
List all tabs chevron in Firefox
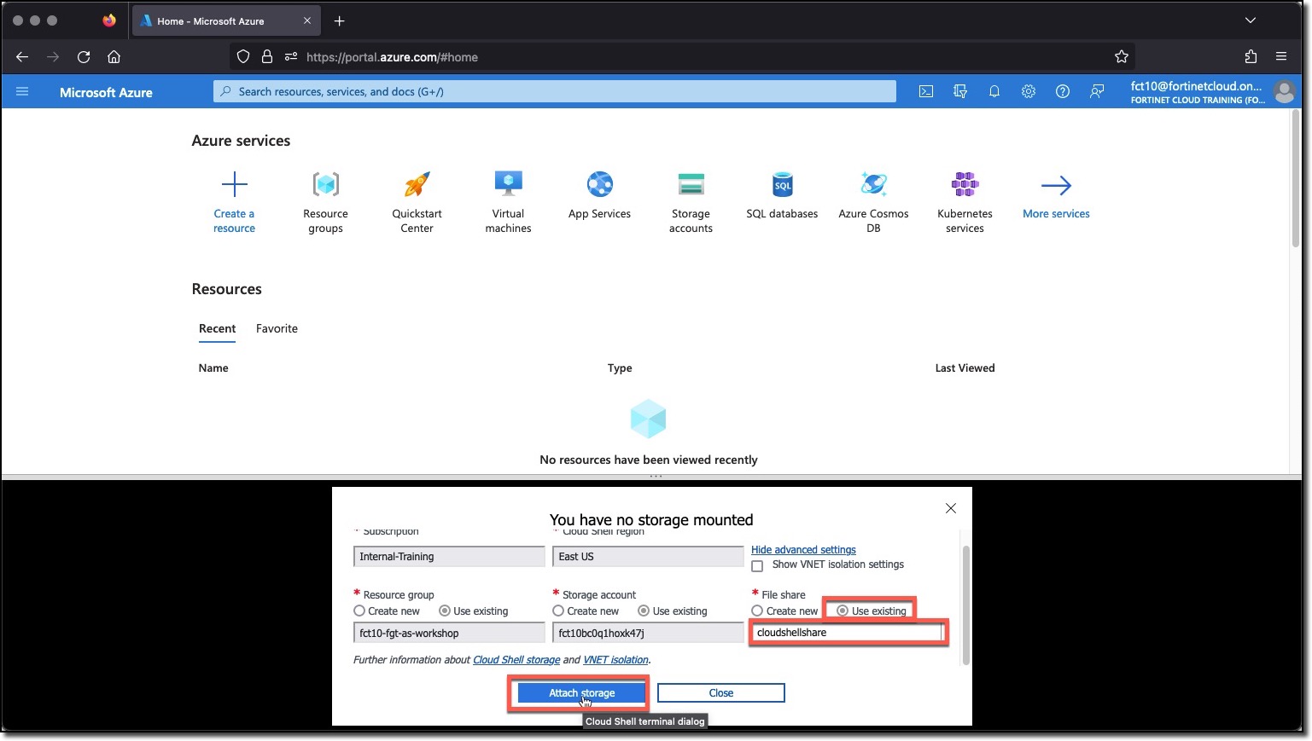(1251, 20)
